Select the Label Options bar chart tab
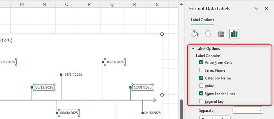Image resolution: width=274 pixels, height=119 pixels. 234,34
